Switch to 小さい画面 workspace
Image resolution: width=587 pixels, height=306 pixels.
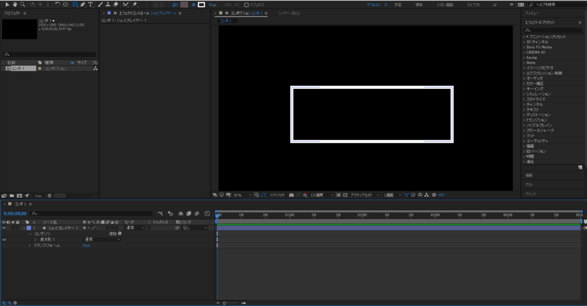click(x=445, y=5)
